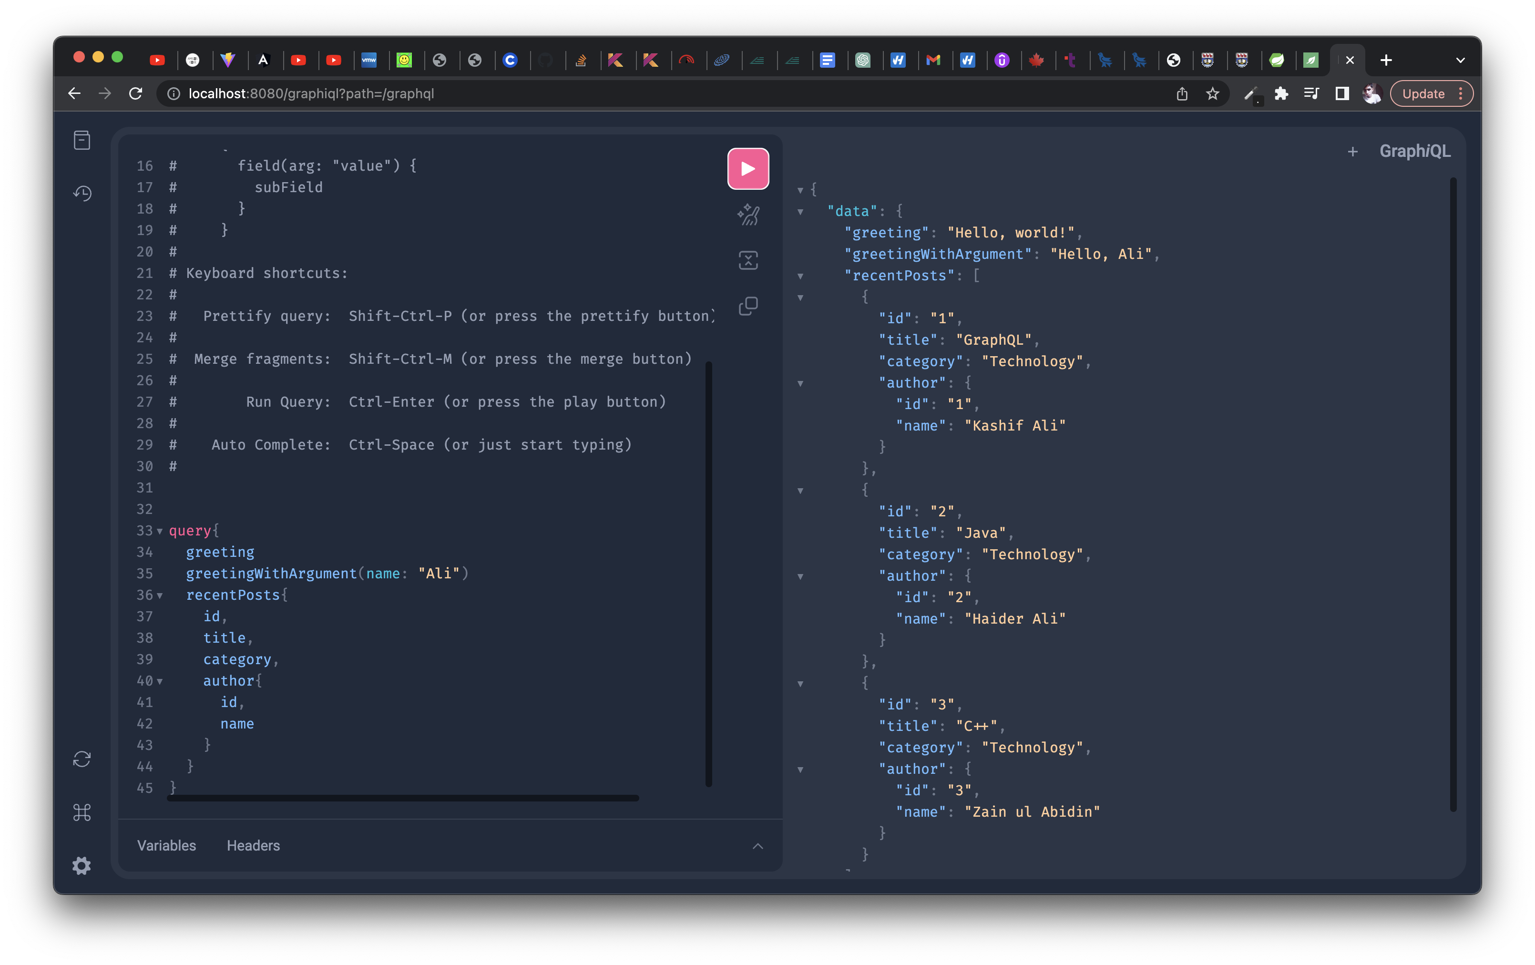The height and width of the screenshot is (965, 1535).
Task: Fold the query block at line 33
Action: pos(159,531)
